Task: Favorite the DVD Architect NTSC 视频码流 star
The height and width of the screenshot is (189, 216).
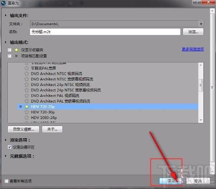Action: [26, 73]
